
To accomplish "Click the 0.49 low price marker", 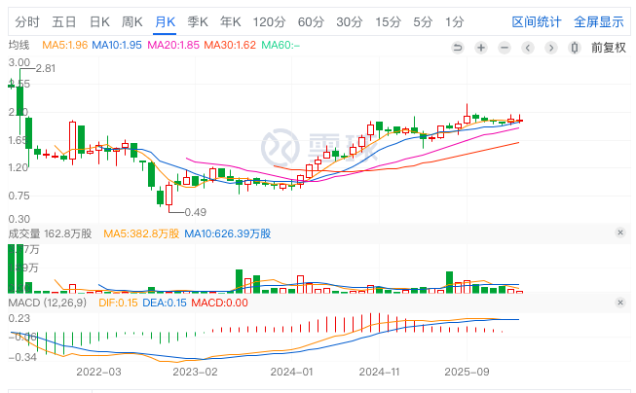I will coord(195,212).
